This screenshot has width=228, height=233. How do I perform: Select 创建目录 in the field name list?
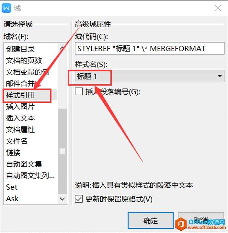[x=30, y=49]
